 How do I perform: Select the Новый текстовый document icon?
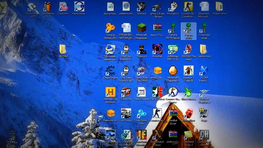tap(126, 138)
